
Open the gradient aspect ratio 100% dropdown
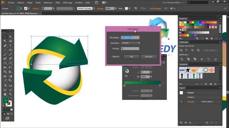[x=151, y=77]
